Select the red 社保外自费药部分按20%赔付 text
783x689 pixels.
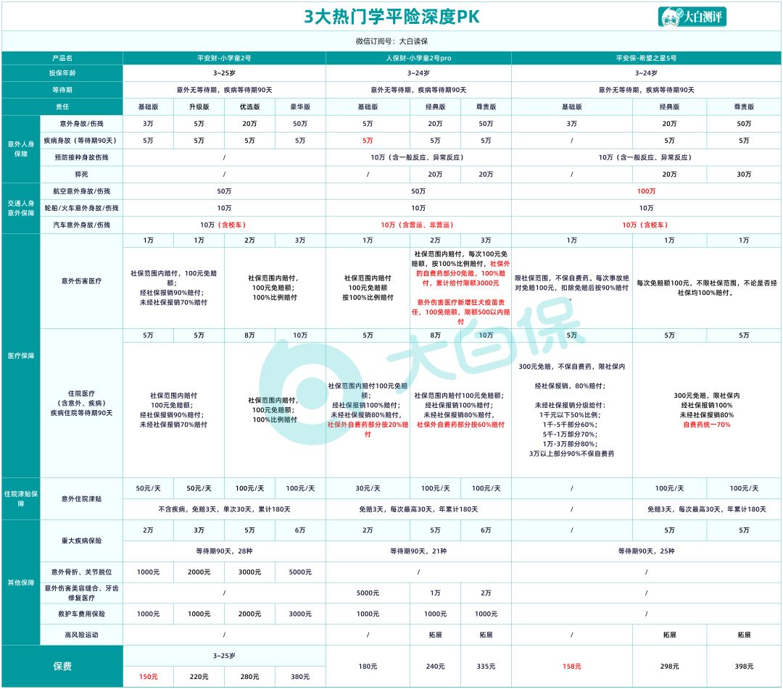368,430
